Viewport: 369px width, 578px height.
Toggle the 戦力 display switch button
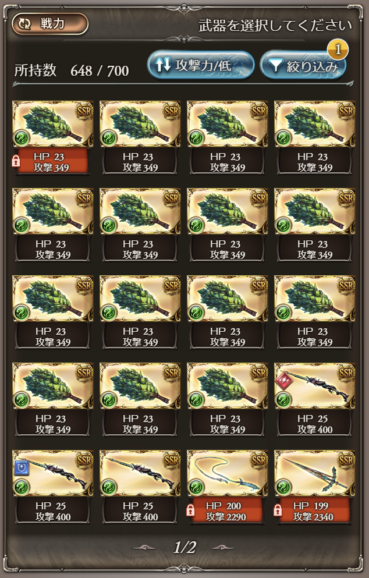click(x=50, y=24)
